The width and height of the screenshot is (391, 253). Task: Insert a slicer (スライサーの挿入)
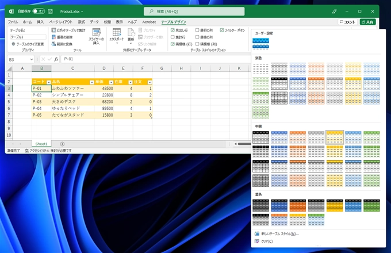pos(96,37)
